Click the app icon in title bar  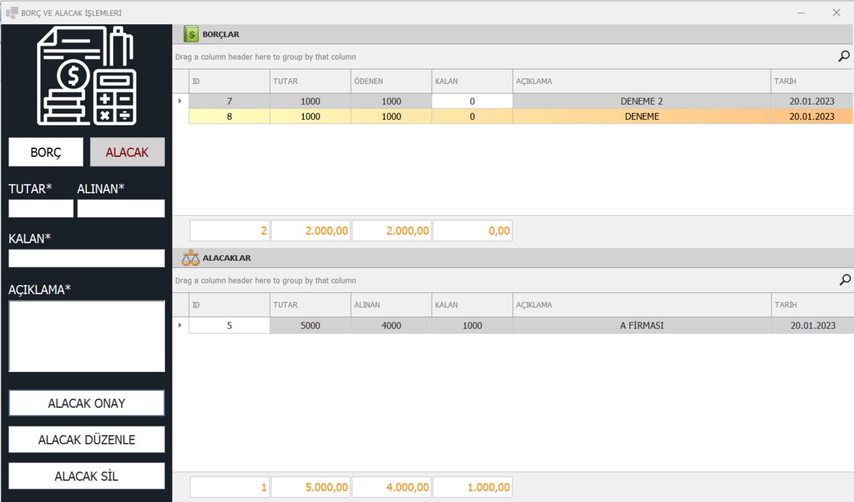point(11,13)
